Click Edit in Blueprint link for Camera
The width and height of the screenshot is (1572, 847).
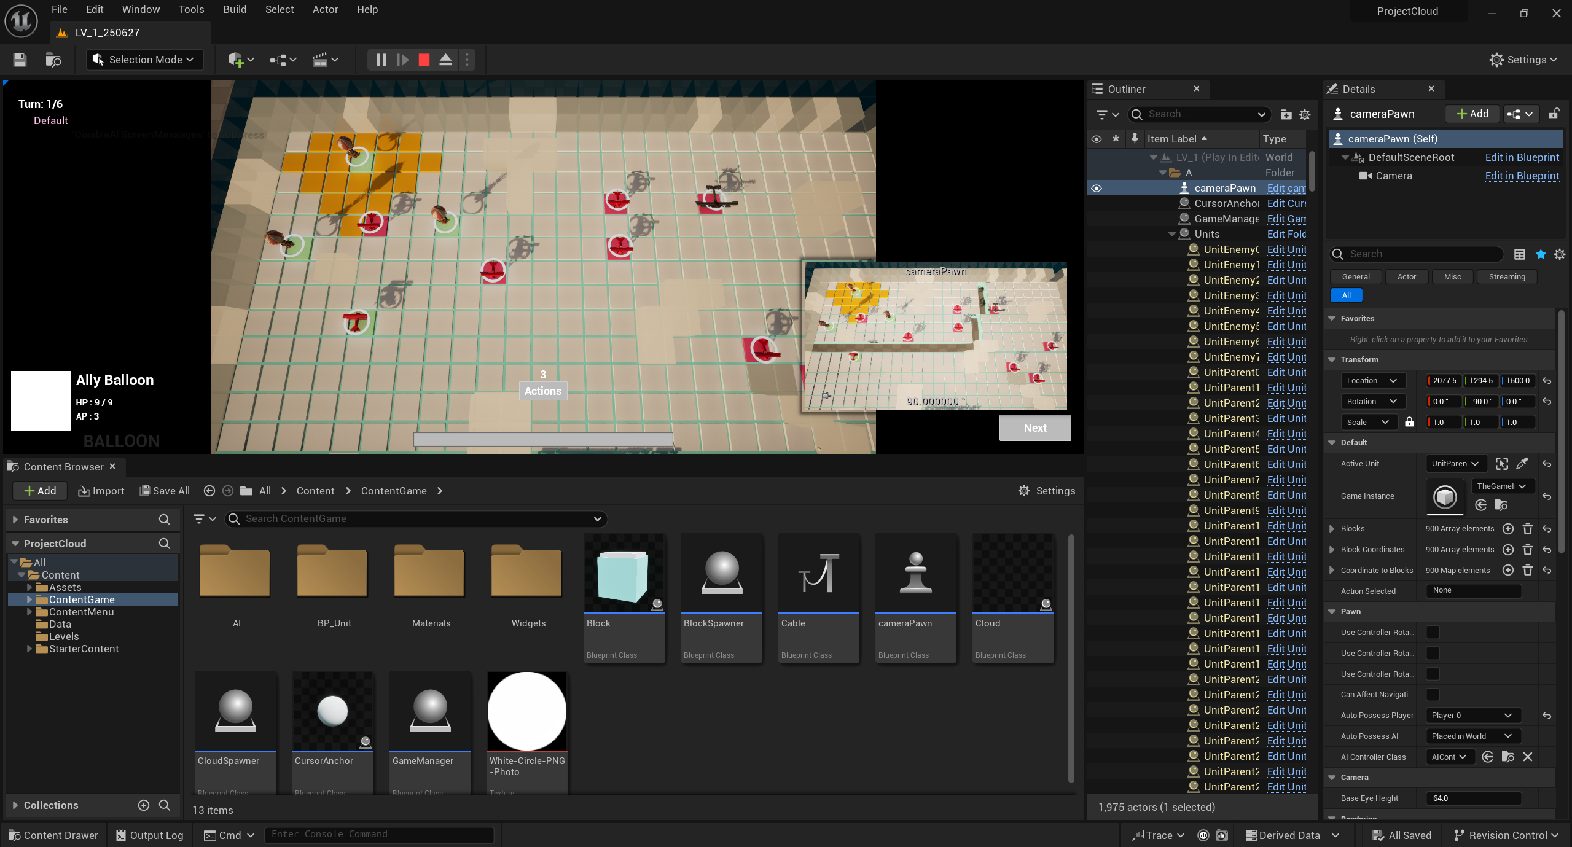click(1522, 176)
